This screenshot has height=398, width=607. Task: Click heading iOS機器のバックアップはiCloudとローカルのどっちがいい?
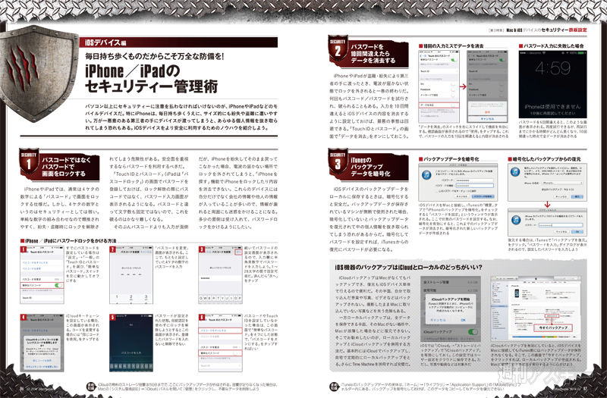point(408,268)
